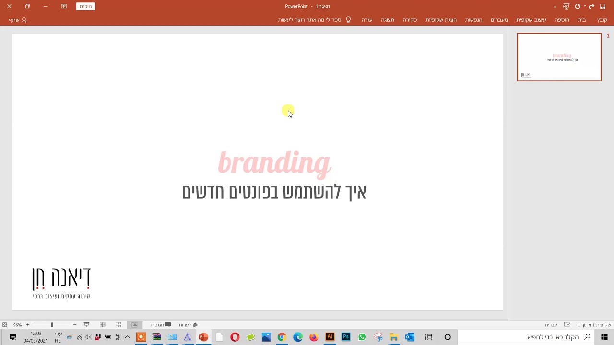Switch to Slide Sorter view in status bar

(x=118, y=325)
